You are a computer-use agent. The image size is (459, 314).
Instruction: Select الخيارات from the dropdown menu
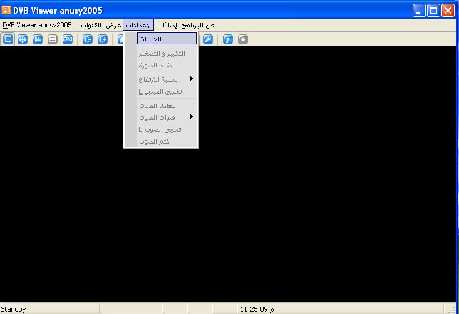tap(167, 39)
